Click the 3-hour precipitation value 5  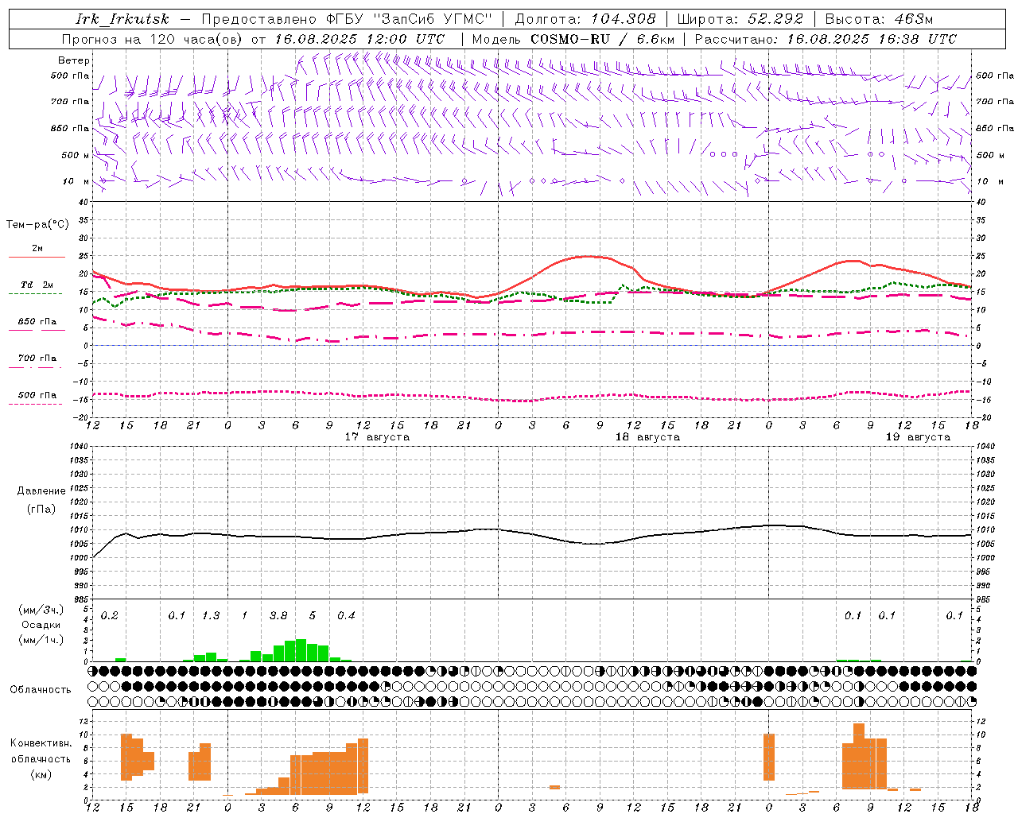point(313,616)
